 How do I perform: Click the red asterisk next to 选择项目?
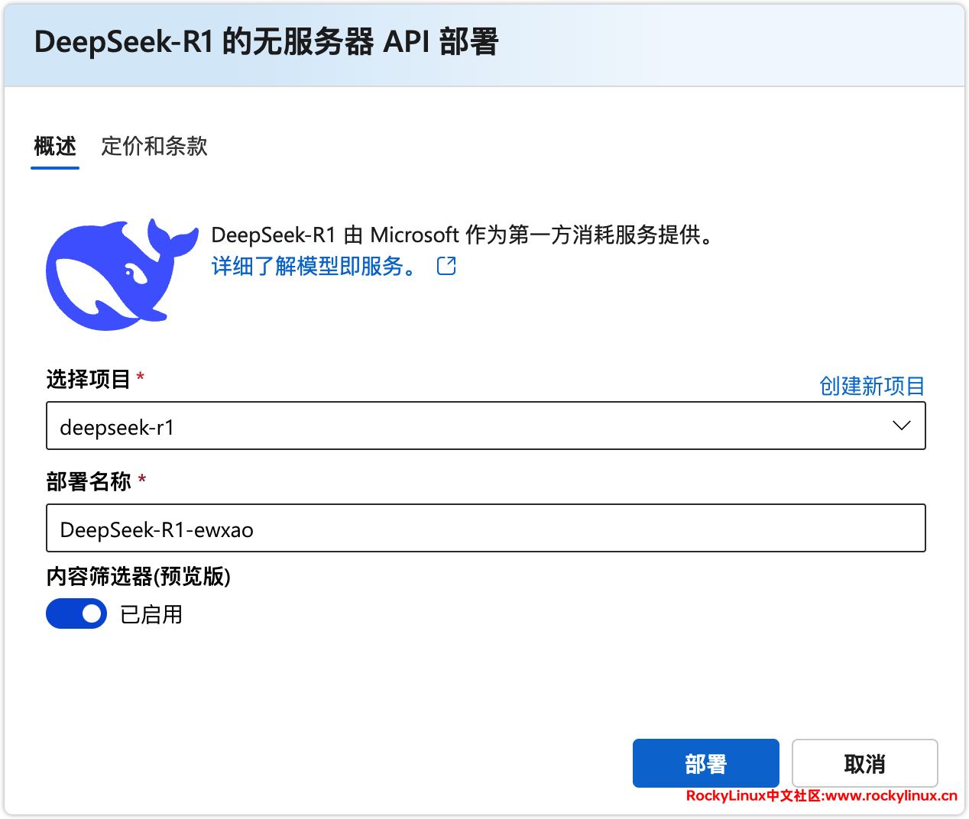tap(141, 377)
